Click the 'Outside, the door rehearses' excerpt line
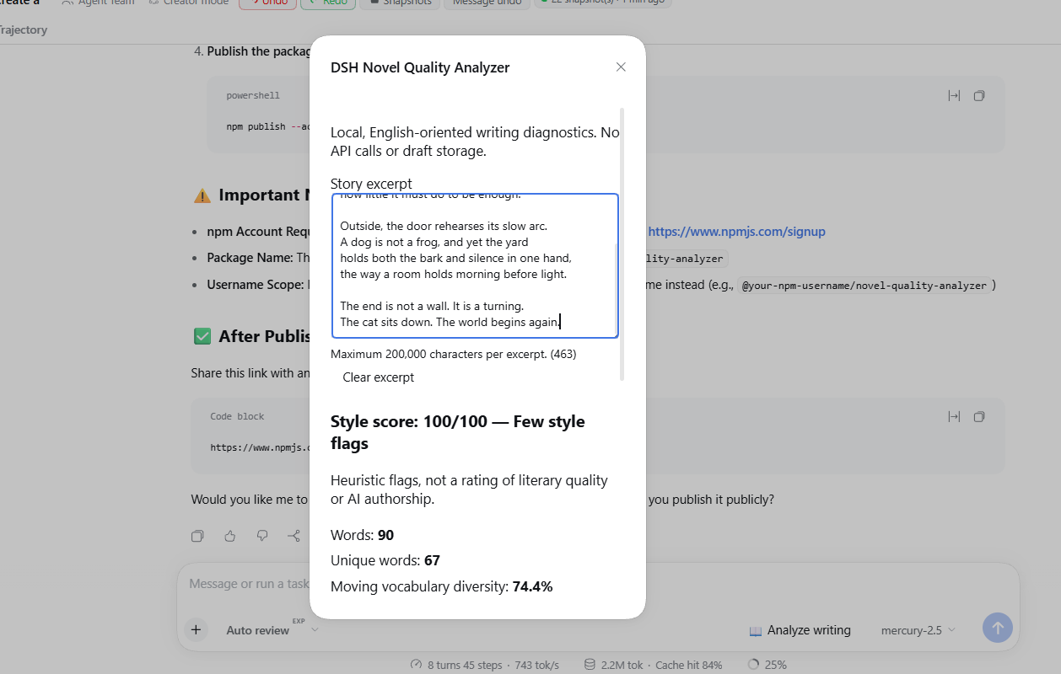This screenshot has width=1061, height=674. coord(444,226)
